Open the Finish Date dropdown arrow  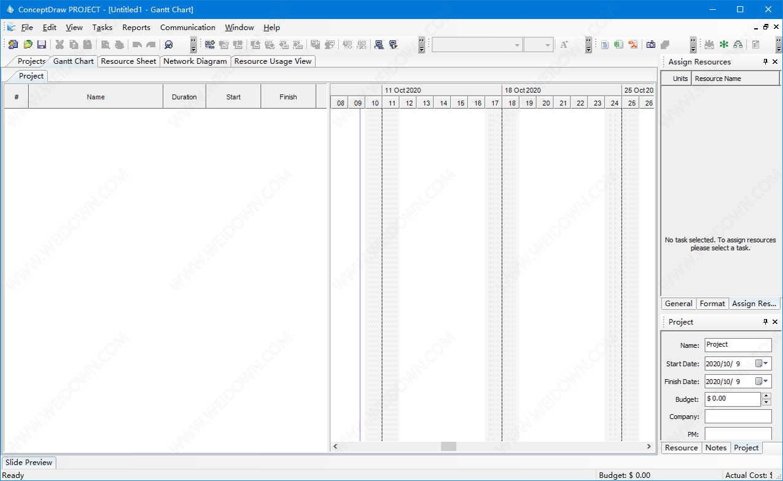click(x=766, y=382)
